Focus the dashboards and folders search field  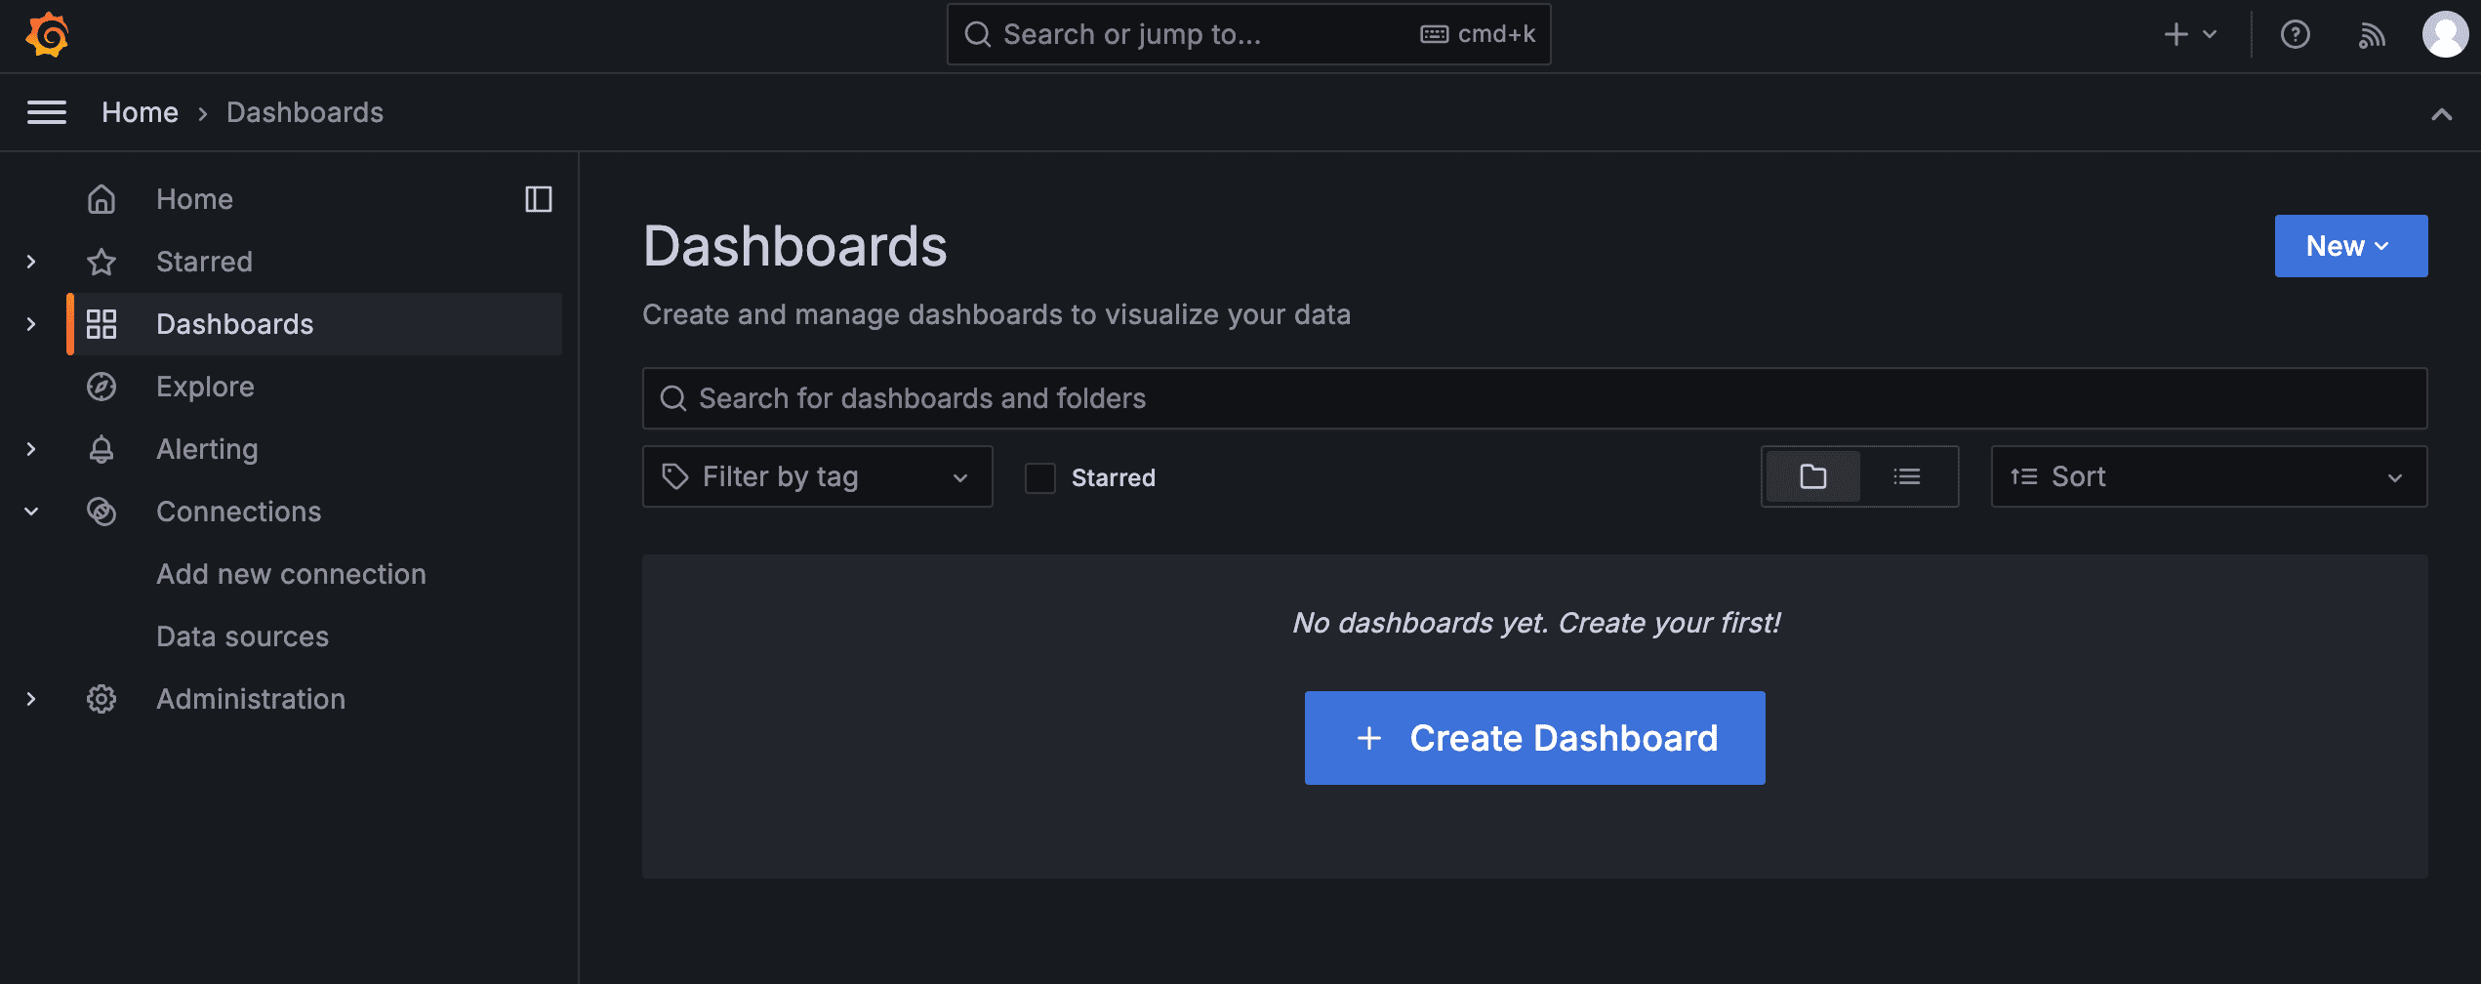[1534, 398]
